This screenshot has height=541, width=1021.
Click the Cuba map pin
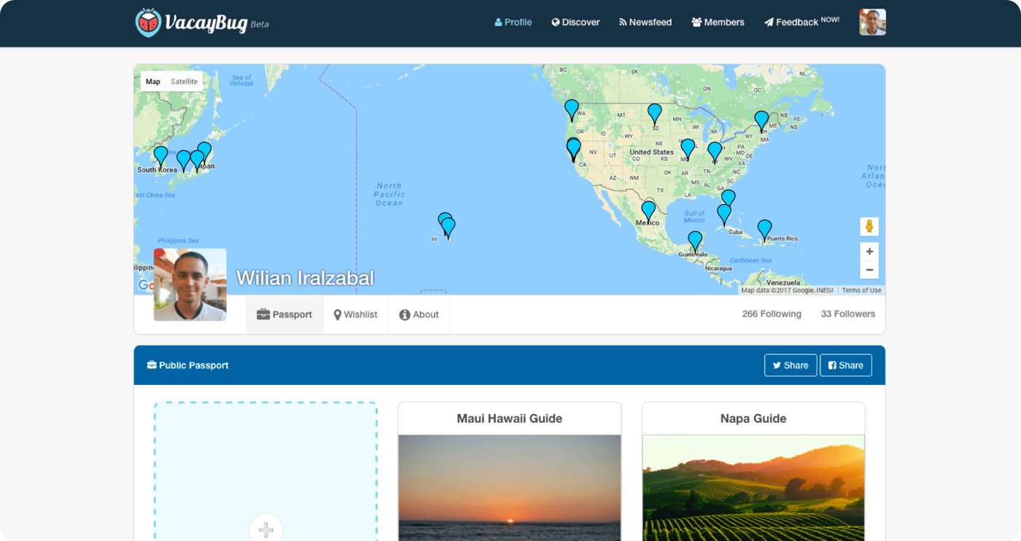pyautogui.click(x=723, y=215)
